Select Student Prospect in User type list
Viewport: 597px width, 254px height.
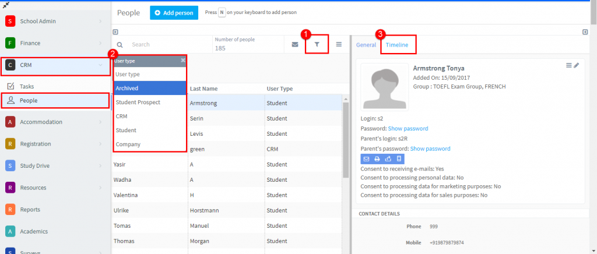[x=138, y=103]
